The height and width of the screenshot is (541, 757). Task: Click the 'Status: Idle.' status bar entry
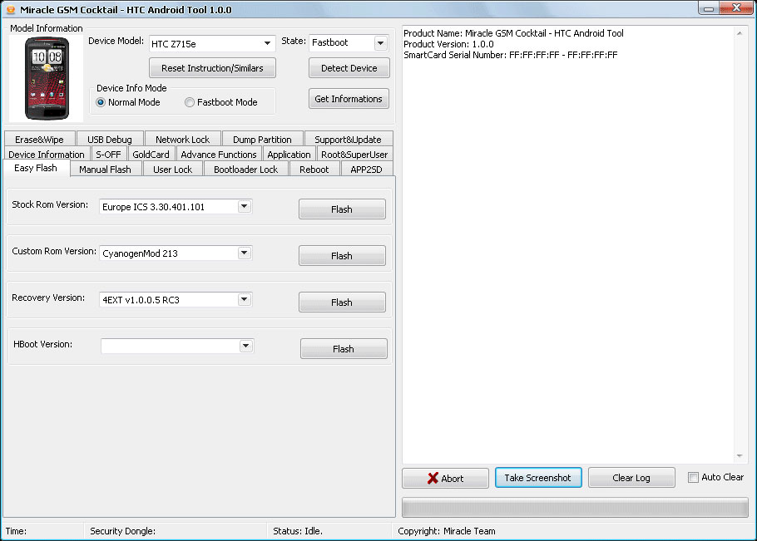coord(298,531)
